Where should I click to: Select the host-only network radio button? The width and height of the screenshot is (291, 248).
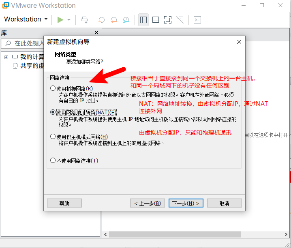[53, 137]
